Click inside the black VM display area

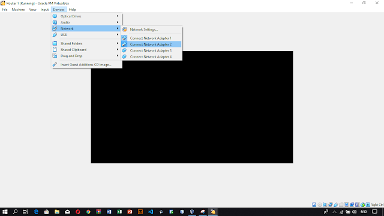[x=192, y=107]
